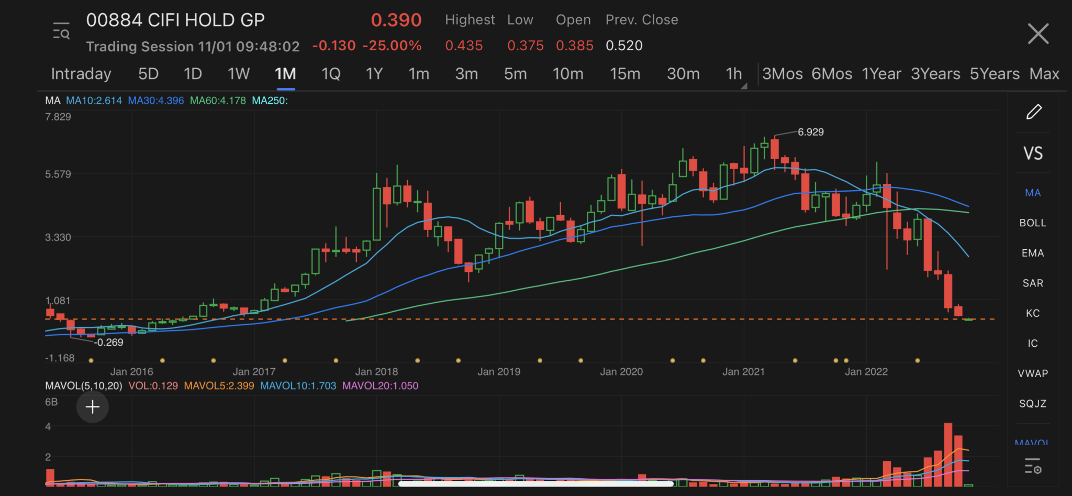Click the Jan 2021 date axis label
This screenshot has width=1072, height=496.
coord(743,372)
